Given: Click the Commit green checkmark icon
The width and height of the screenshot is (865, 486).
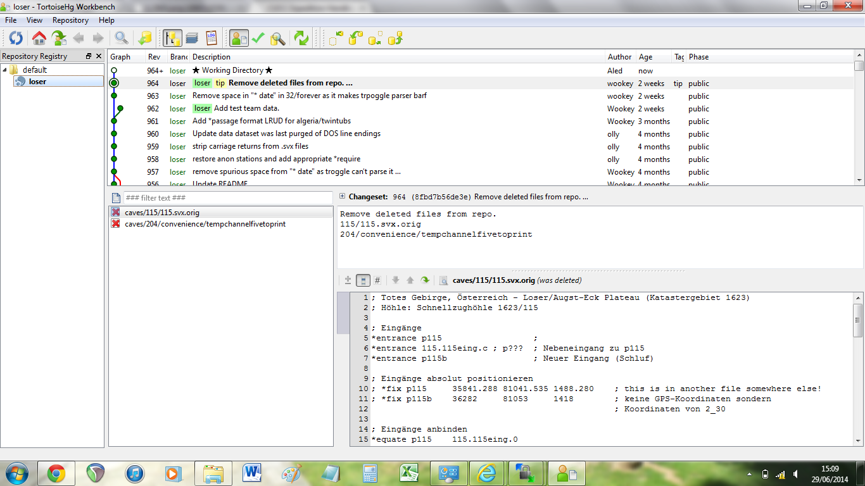Looking at the screenshot, I should tap(258, 38).
